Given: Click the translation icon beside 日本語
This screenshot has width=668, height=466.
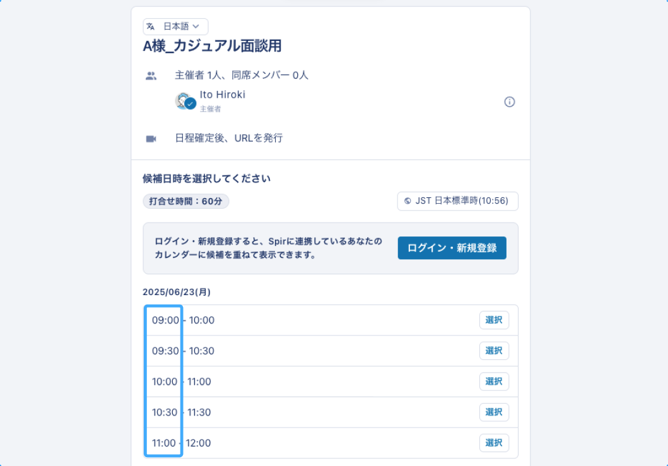Looking at the screenshot, I should [x=149, y=26].
